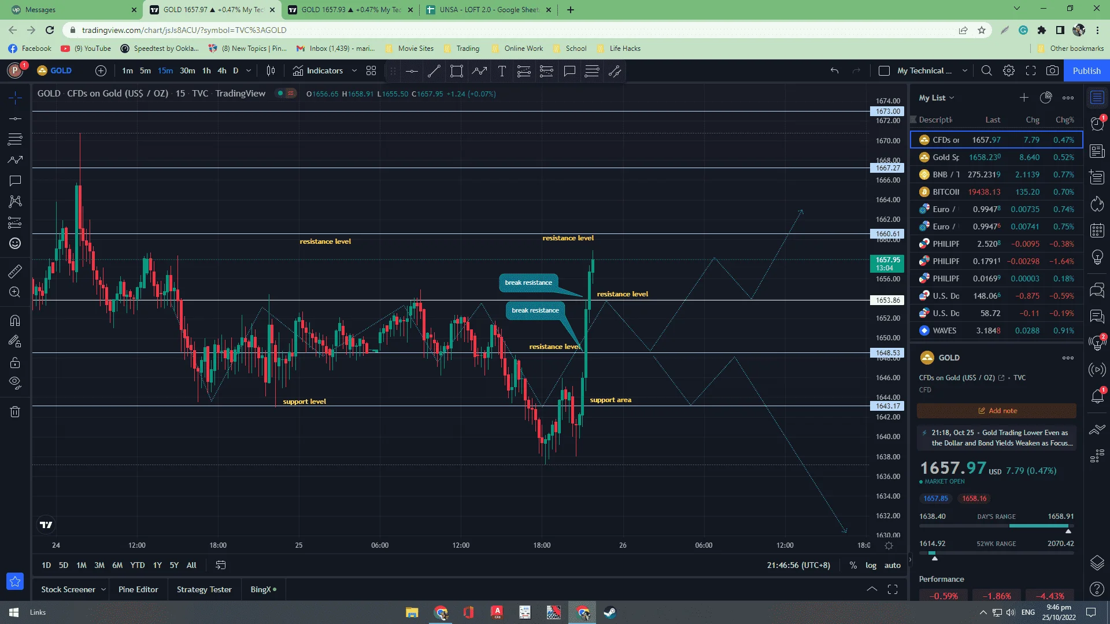Switch to the Pine Editor tab
This screenshot has width=1110, height=624.
(138, 589)
